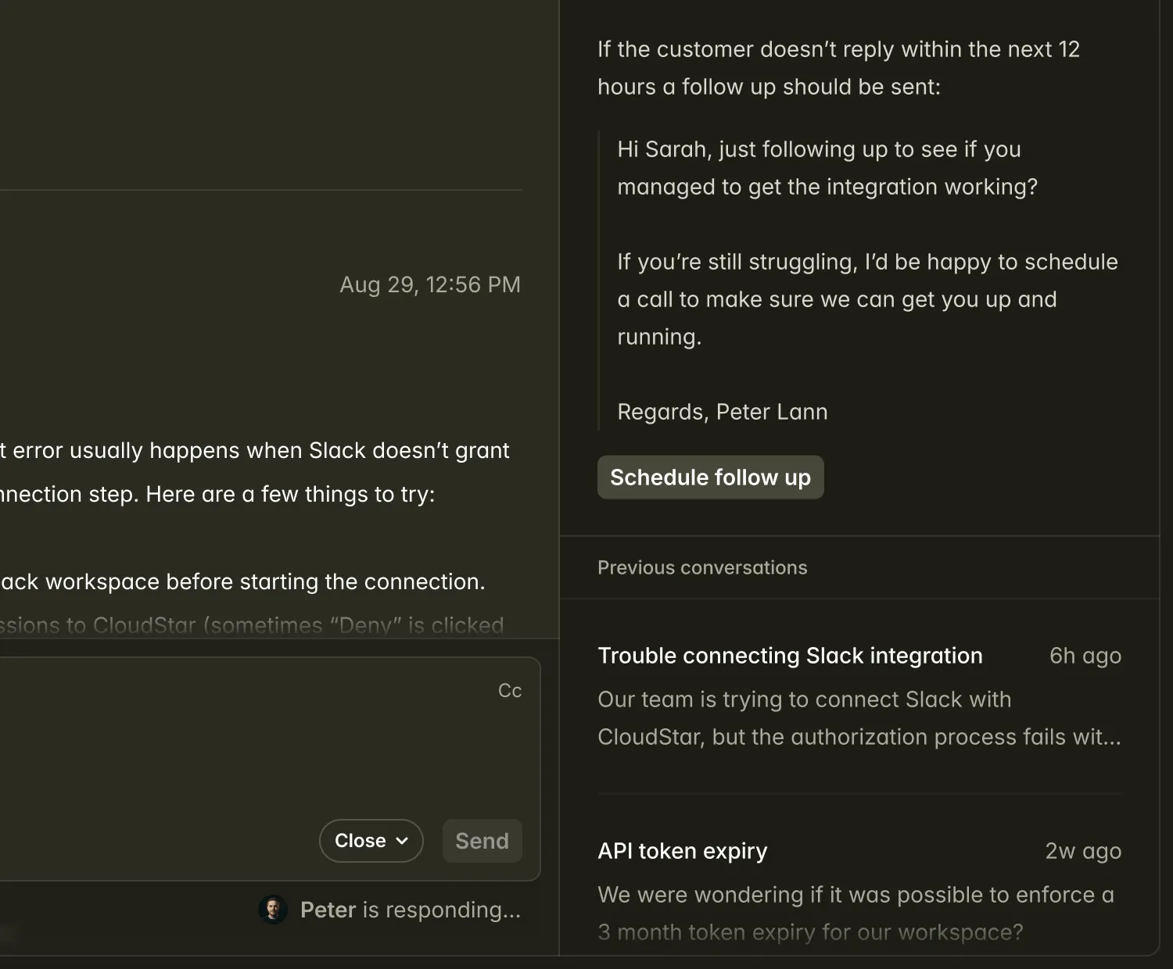Open the API token expiry conversation
Image resolution: width=1173 pixels, height=969 pixels.
coord(682,851)
